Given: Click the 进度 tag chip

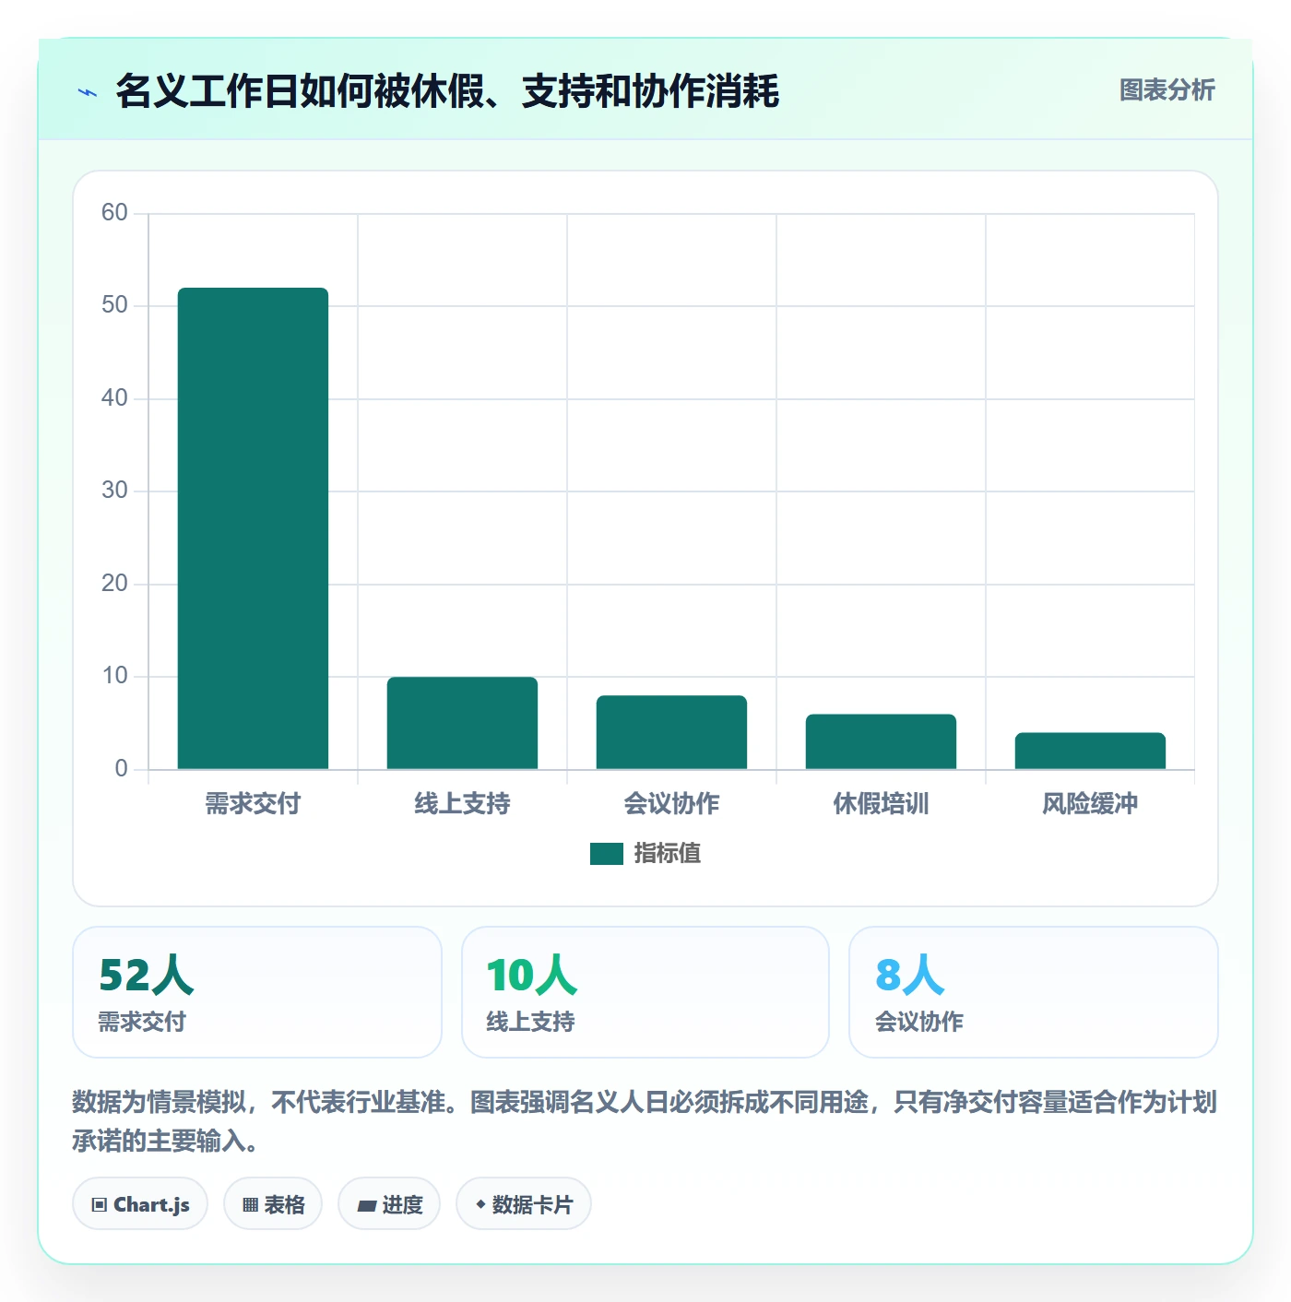Looking at the screenshot, I should (x=389, y=1203).
